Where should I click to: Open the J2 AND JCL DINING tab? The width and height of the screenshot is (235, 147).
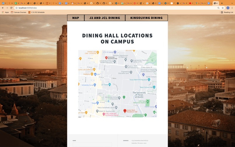[x=105, y=18]
